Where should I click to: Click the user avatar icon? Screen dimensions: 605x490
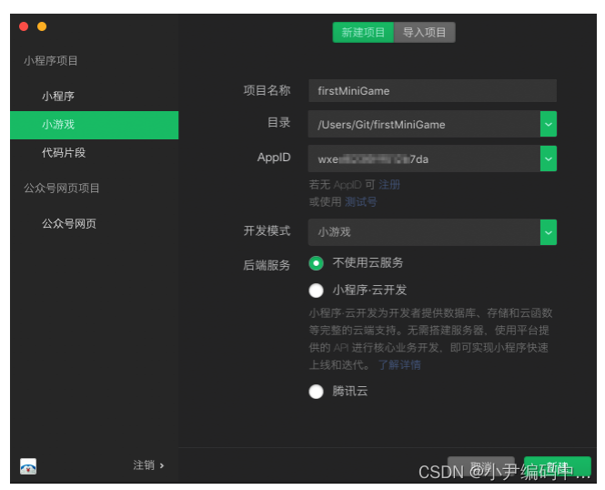coord(28,466)
